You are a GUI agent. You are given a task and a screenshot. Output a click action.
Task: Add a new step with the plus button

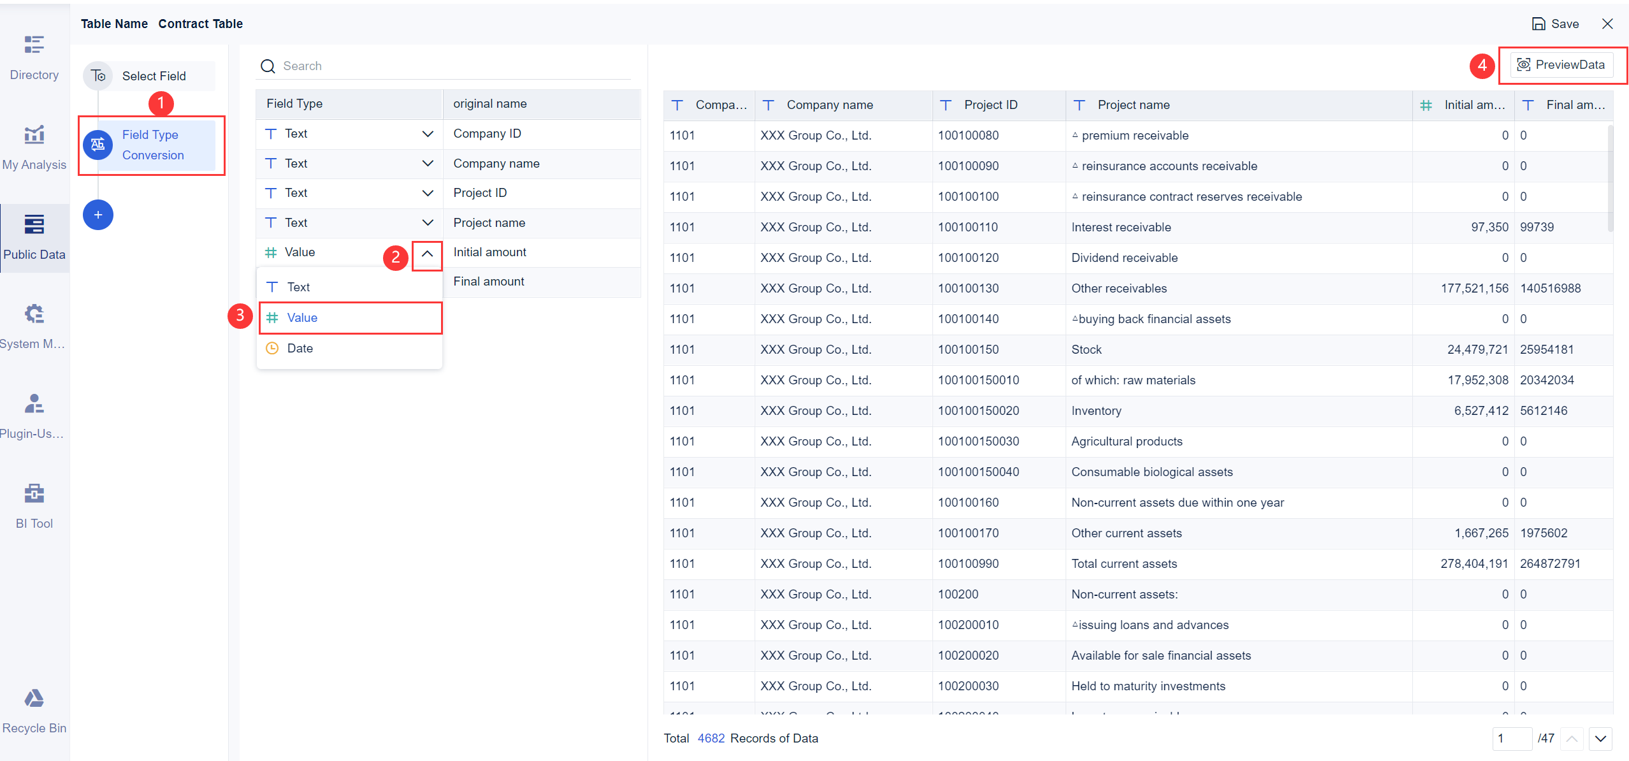(98, 215)
